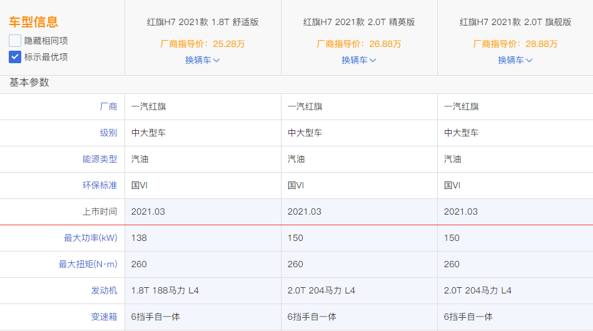Click 一汽红旗 in the 舒适版 column
Image resolution: width=593 pixels, height=331 pixels.
pos(149,106)
